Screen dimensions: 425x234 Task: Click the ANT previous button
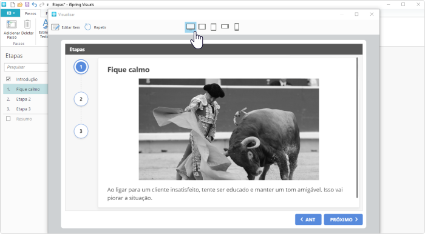[308, 219]
